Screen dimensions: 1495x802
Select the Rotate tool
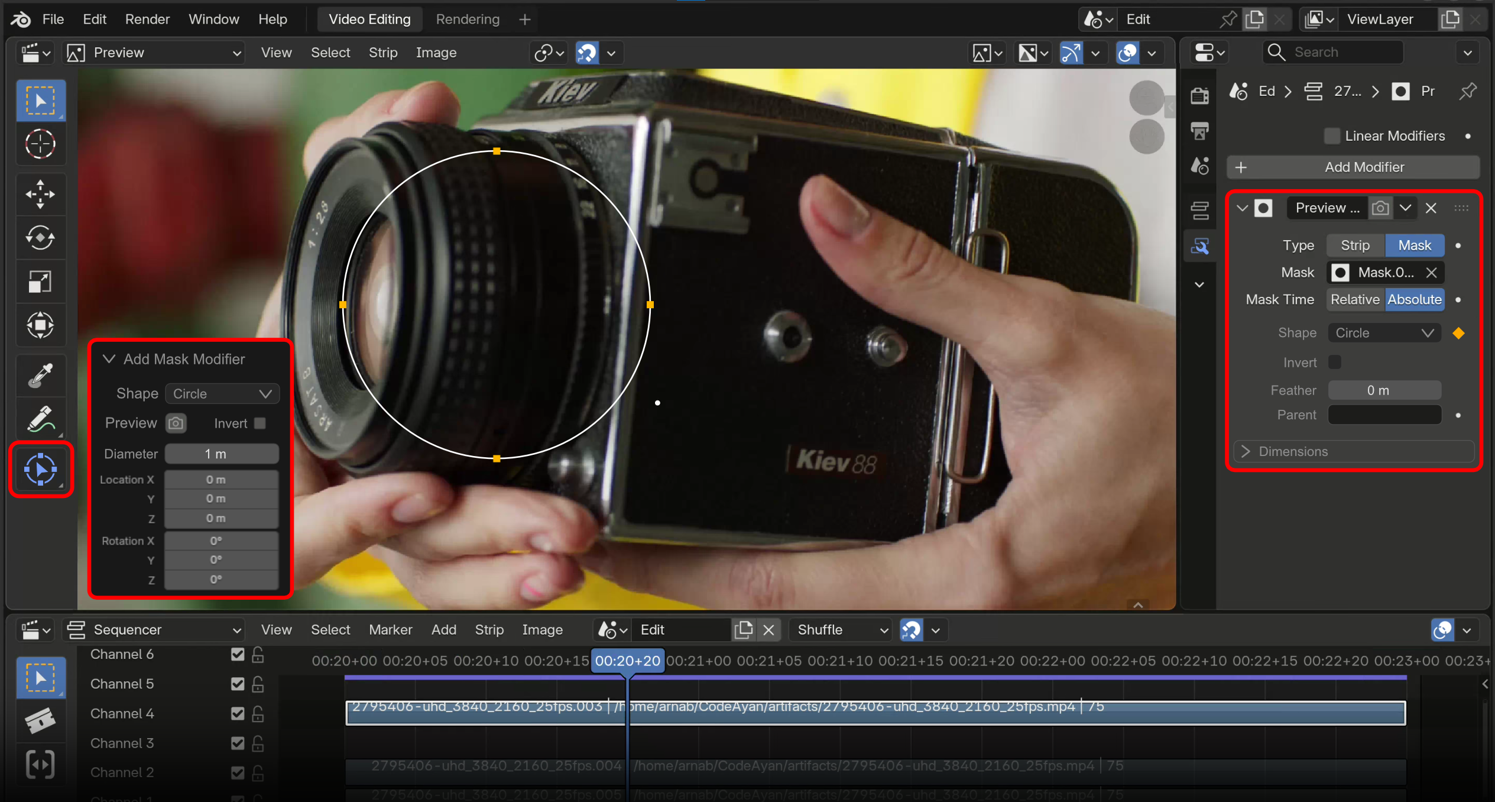40,238
